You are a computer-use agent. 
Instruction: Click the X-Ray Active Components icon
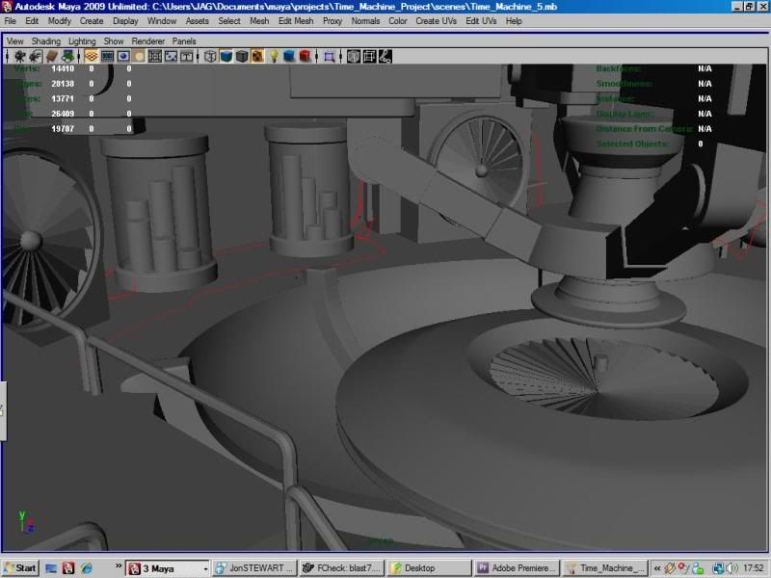369,57
